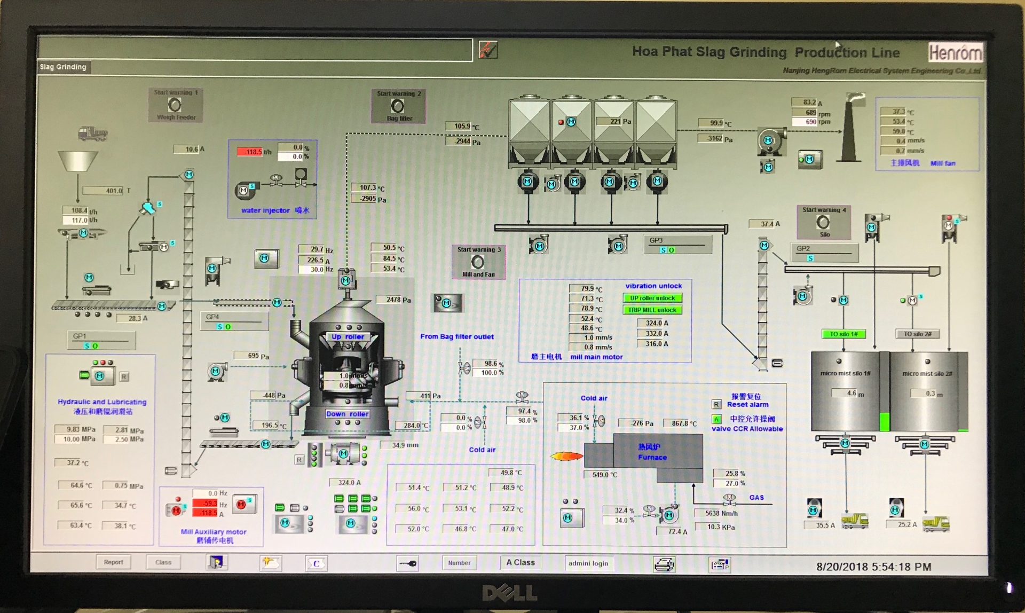
Task: Click micro mist silo 1# green level bar
Action: pos(884,421)
